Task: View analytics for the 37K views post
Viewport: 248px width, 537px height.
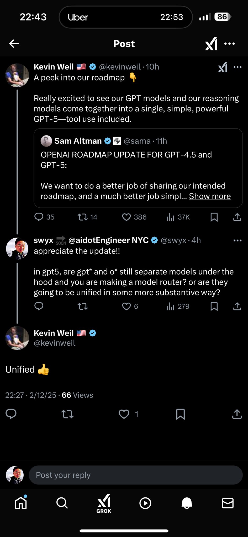Action: click(171, 217)
